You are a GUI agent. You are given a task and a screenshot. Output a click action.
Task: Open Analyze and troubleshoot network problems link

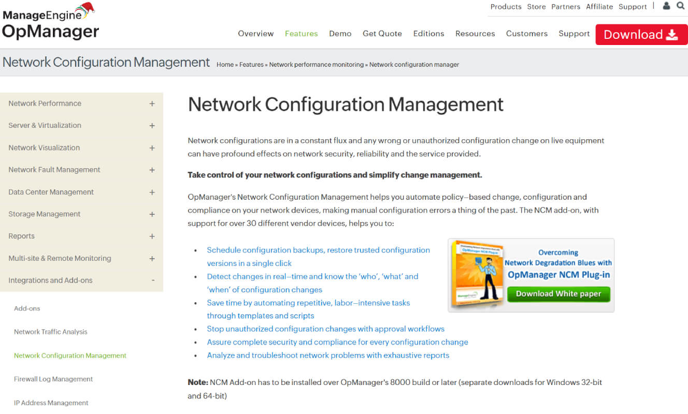pyautogui.click(x=328, y=356)
